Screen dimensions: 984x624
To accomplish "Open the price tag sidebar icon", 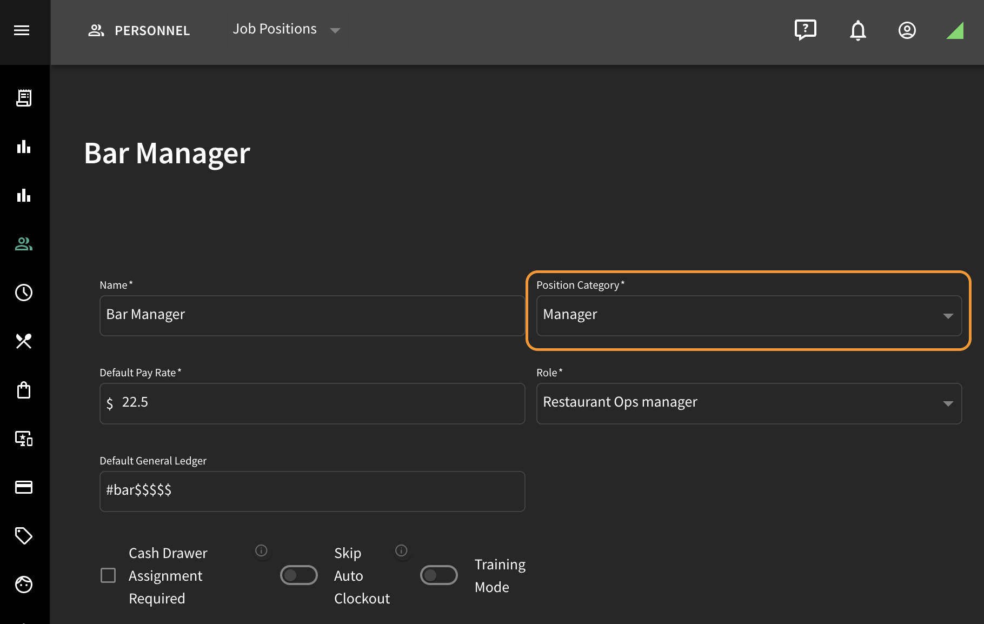I will pos(24,536).
